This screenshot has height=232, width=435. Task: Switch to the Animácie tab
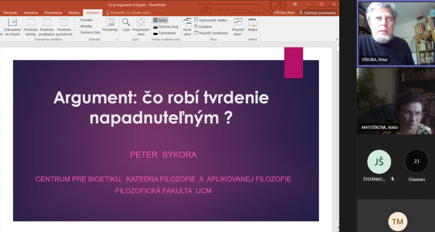[31, 13]
